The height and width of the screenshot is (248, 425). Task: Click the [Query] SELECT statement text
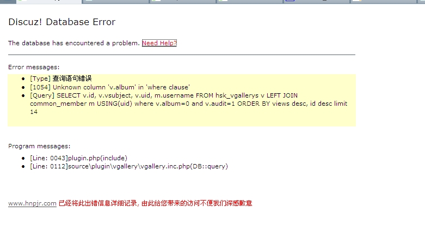pos(189,104)
